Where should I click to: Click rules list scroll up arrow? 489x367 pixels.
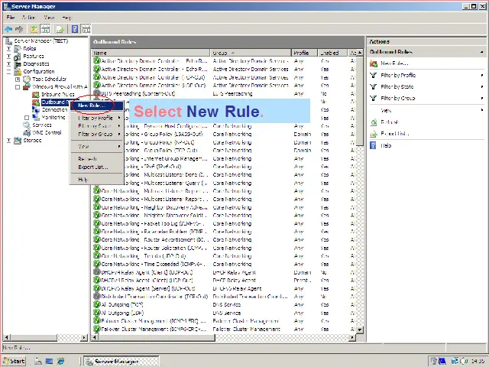pyautogui.click(x=360, y=53)
